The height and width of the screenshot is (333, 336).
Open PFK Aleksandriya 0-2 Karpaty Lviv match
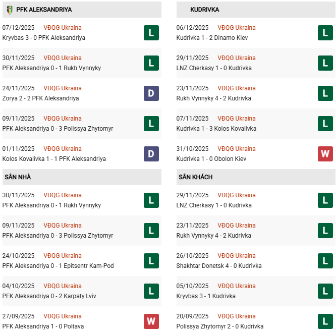point(49,296)
